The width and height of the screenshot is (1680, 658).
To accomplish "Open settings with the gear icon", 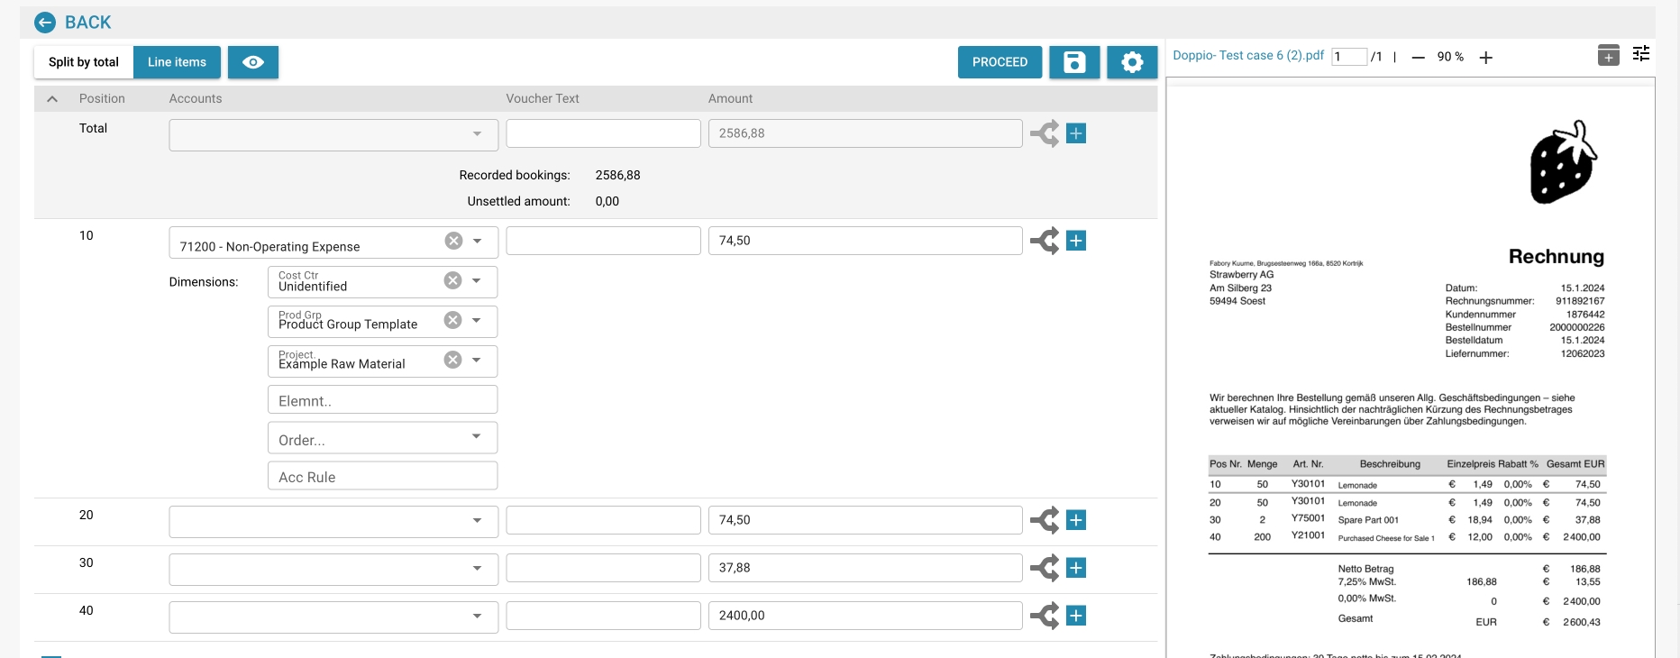I will 1132,62.
